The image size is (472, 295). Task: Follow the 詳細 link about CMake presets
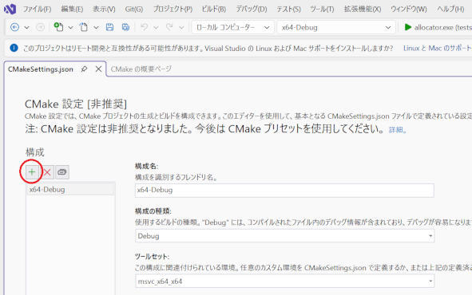398,130
